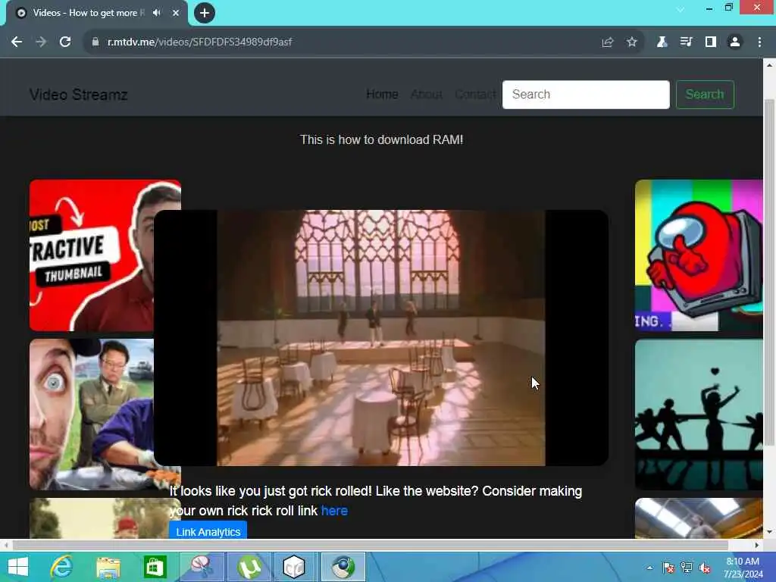Open the network tray icon
776x582 pixels.
[x=687, y=568]
